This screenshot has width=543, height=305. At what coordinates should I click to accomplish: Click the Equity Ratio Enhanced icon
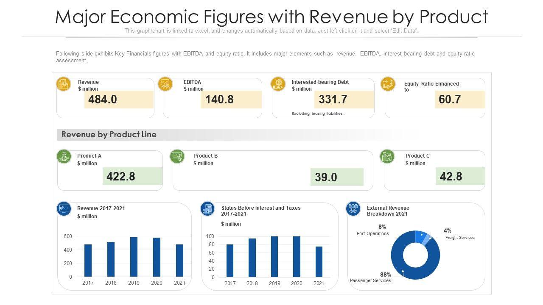pos(387,83)
